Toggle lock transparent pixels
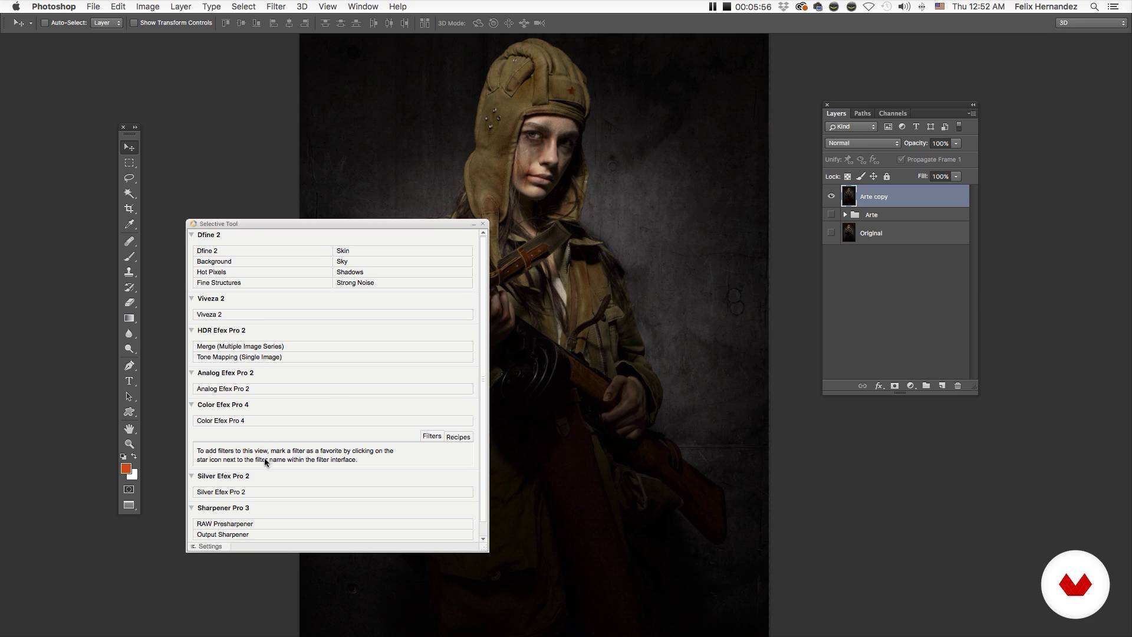 (x=847, y=176)
